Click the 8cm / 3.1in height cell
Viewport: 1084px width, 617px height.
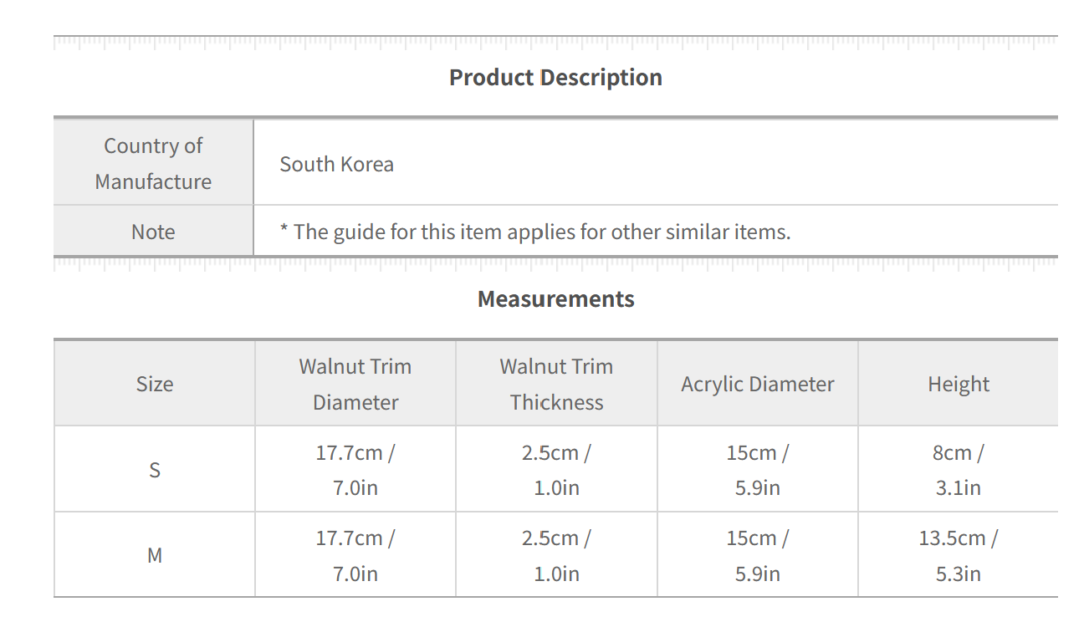click(959, 470)
